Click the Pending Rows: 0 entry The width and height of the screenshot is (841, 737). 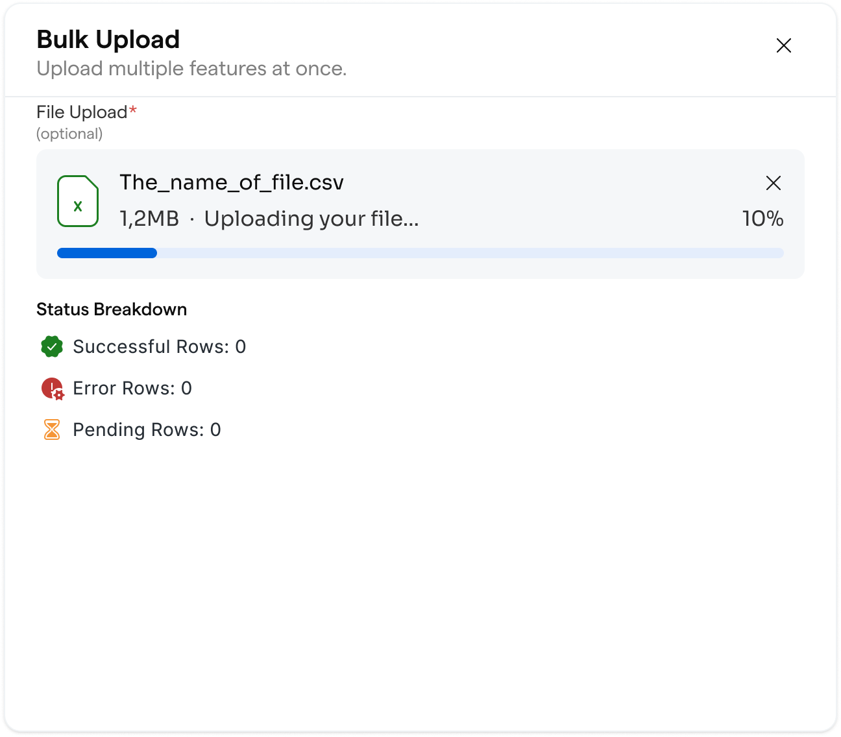tap(147, 429)
